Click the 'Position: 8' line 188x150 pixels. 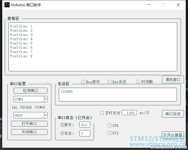click(x=21, y=56)
